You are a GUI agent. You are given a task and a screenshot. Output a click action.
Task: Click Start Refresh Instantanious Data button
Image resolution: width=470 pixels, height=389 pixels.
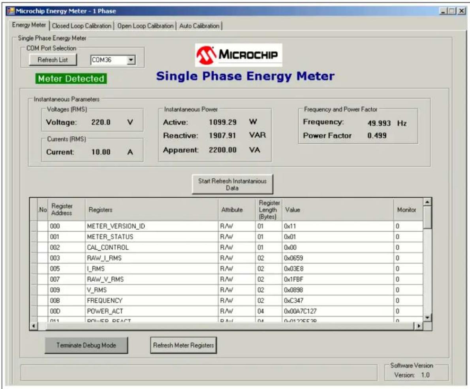pyautogui.click(x=232, y=184)
